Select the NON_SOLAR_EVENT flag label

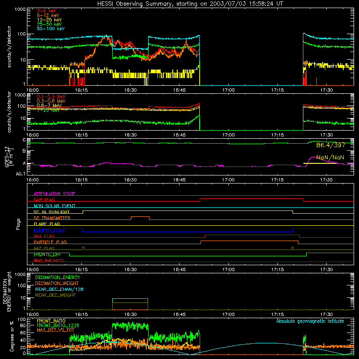(x=54, y=206)
